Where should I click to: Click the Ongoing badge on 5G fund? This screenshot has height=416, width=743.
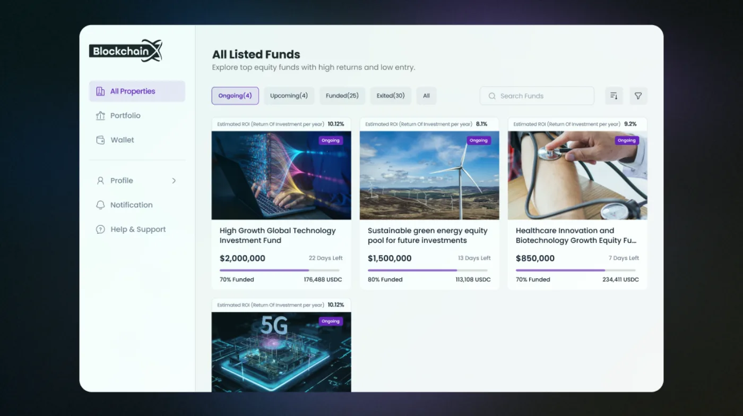click(331, 321)
